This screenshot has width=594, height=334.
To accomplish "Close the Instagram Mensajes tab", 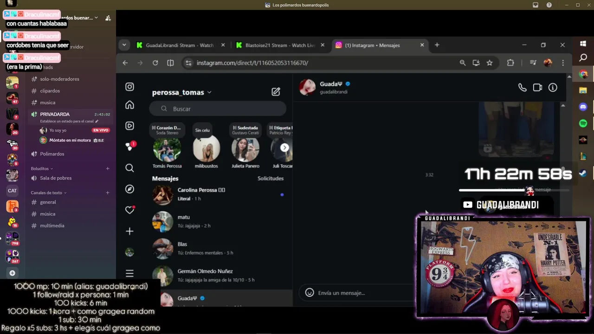I will click(x=422, y=45).
